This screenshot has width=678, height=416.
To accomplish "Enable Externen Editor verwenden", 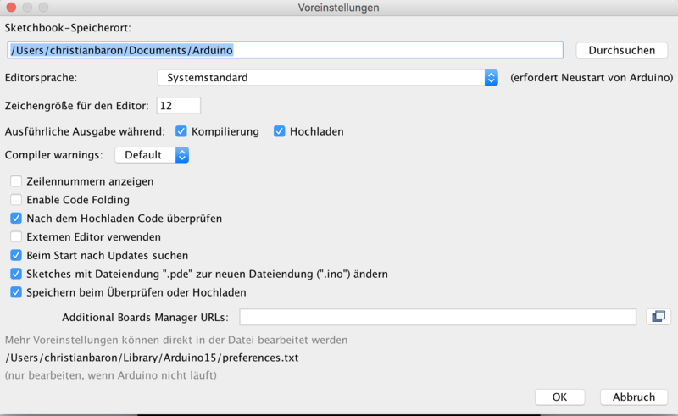I will point(16,236).
